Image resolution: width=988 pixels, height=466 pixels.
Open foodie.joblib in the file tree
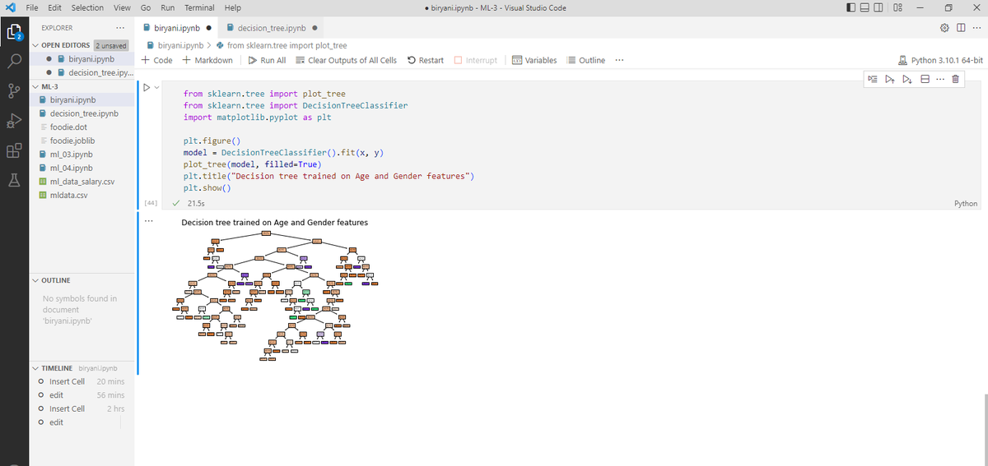tap(81, 141)
